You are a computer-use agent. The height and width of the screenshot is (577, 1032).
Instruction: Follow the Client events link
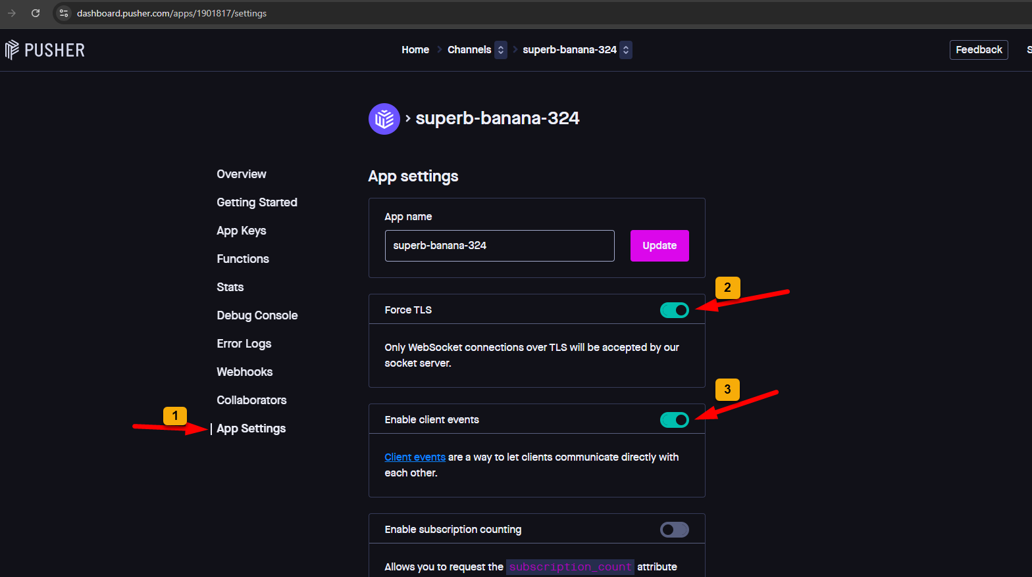[x=415, y=457]
